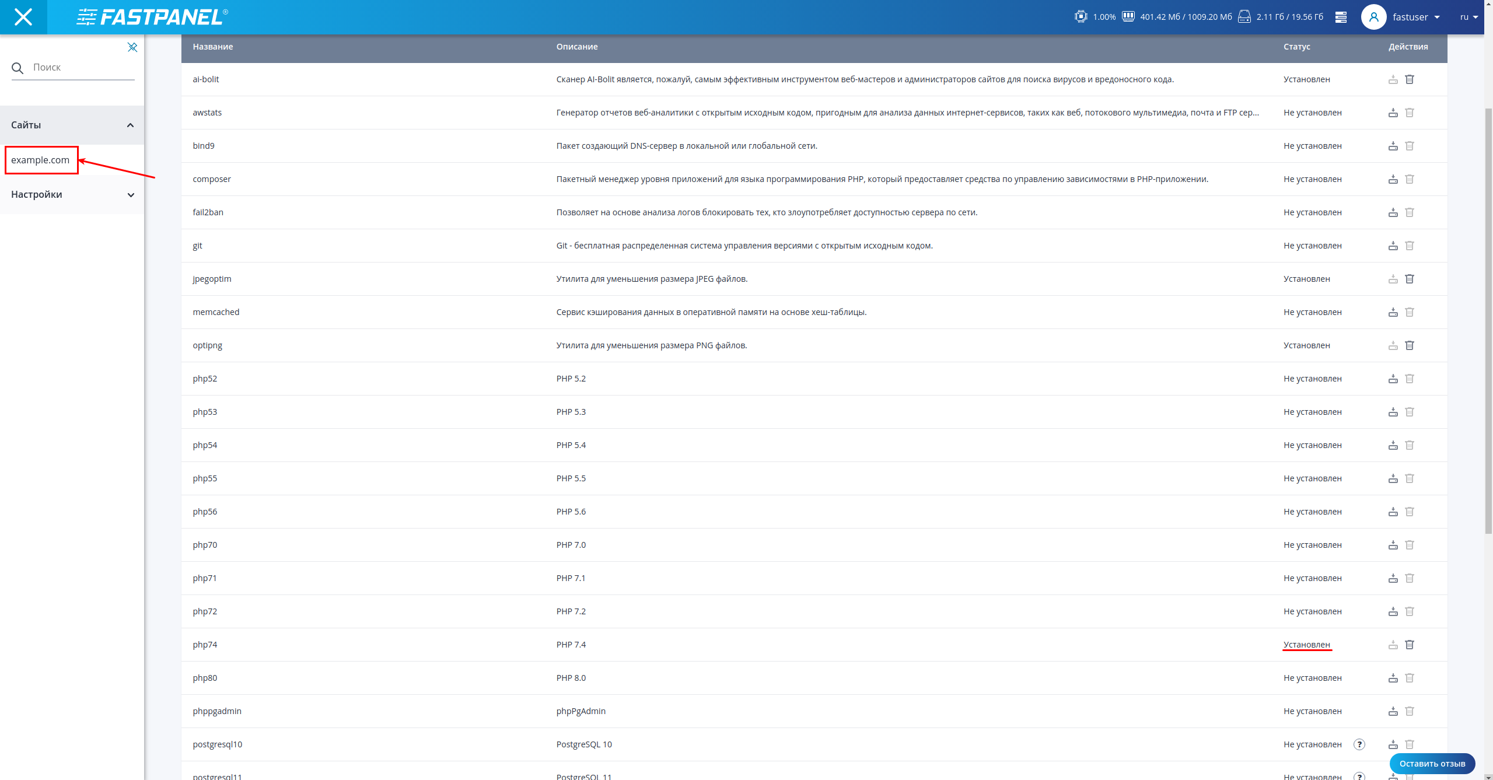1493x780 pixels.
Task: Delete the ai-bolit application
Action: click(x=1410, y=79)
